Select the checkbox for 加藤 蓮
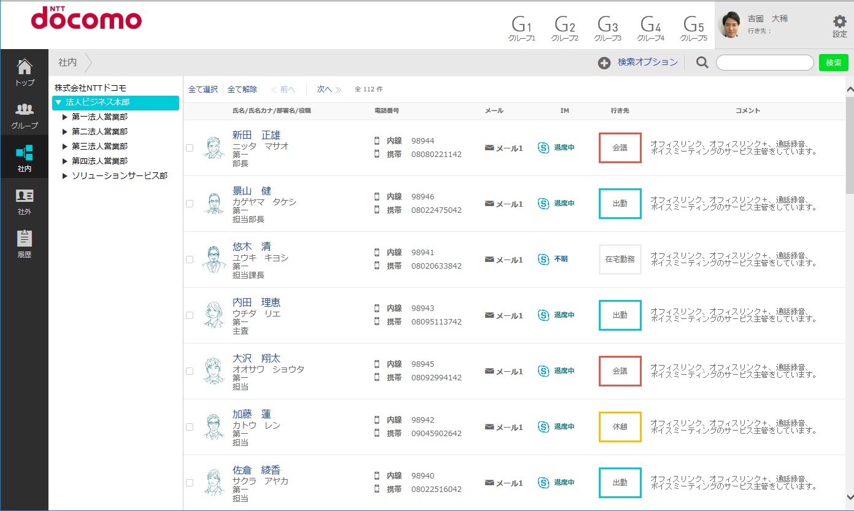Screen dimensions: 854x511 (190, 427)
